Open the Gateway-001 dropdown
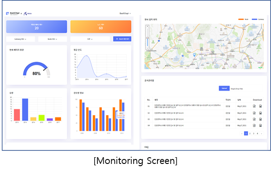This screenshot has height=172, width=271. [20, 39]
